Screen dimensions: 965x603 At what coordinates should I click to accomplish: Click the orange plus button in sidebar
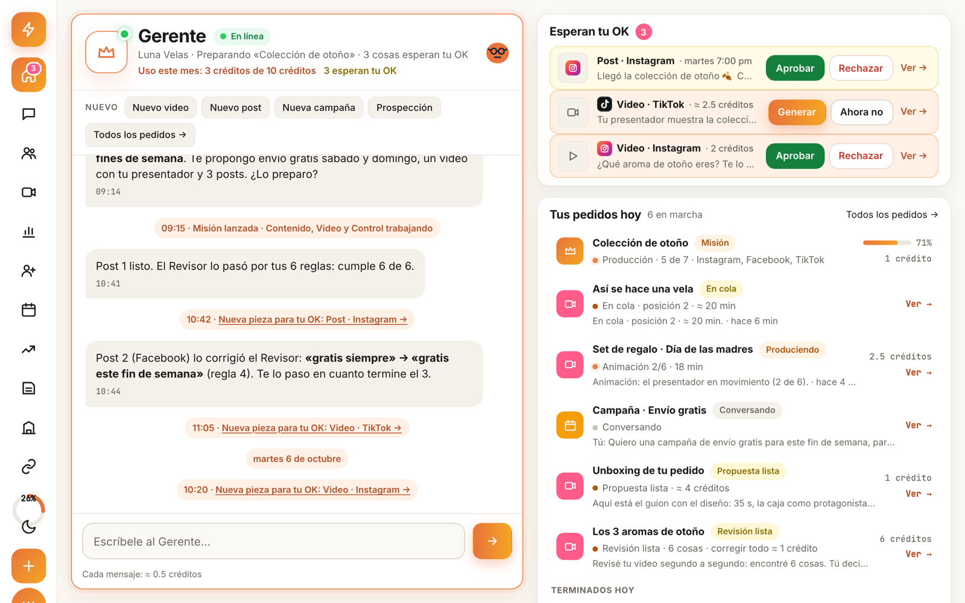(28, 566)
